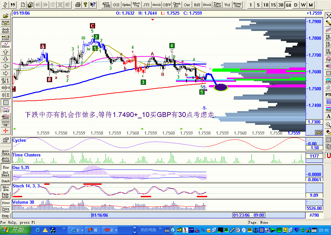Image resolution: width=331 pixels, height=235 pixels.
Task: Shift chart up with up arrow
Action: pos(6,52)
